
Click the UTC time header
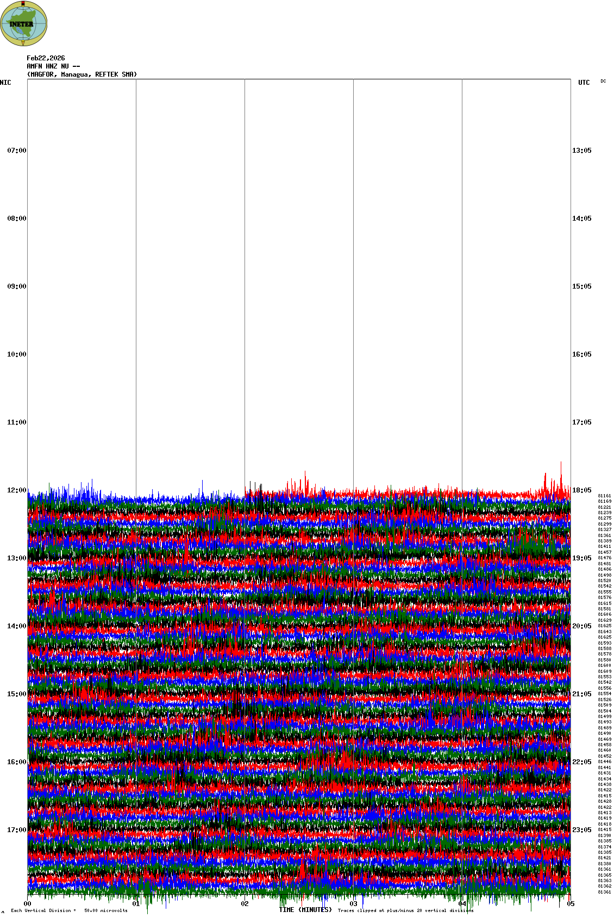pos(584,83)
